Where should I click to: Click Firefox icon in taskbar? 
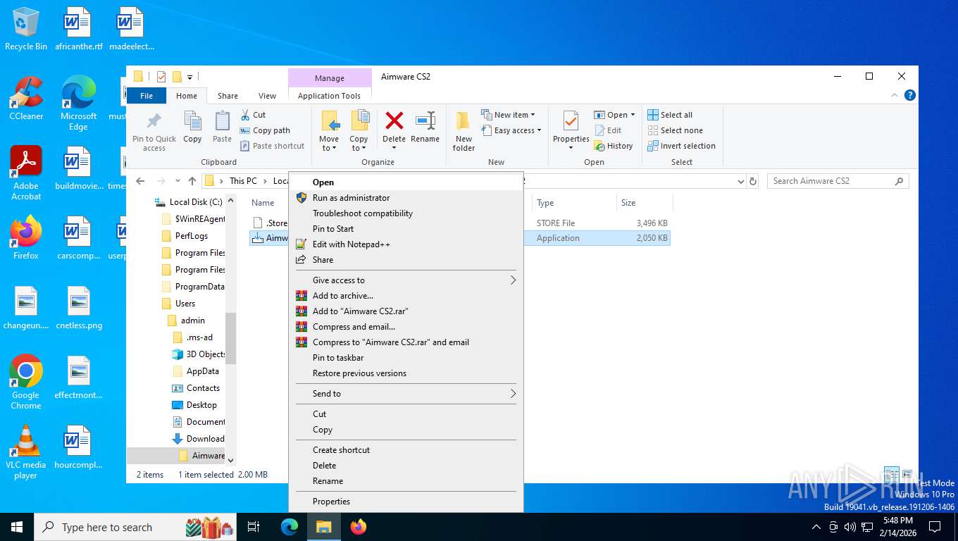coord(359,527)
